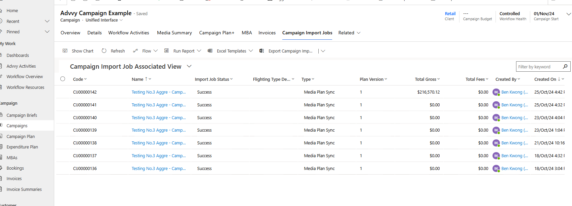Open the Testing No.3 link for CIJ00000139

158,130
